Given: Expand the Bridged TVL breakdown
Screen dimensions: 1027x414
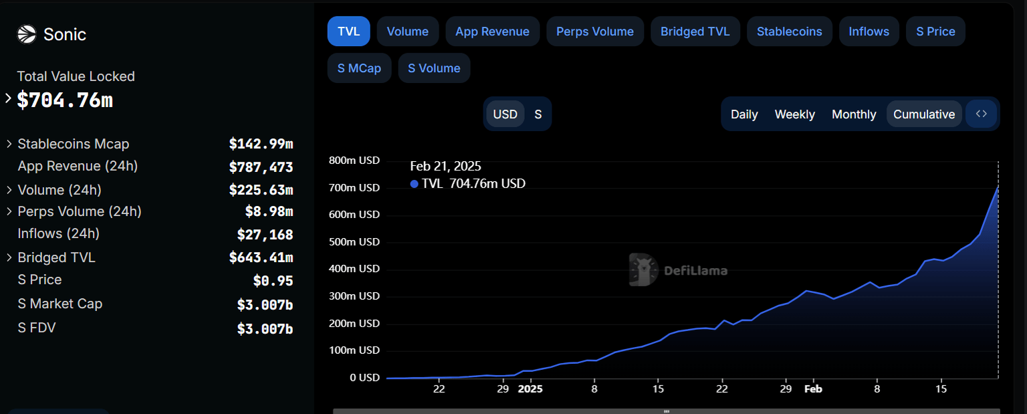Looking at the screenshot, I should 9,257.
